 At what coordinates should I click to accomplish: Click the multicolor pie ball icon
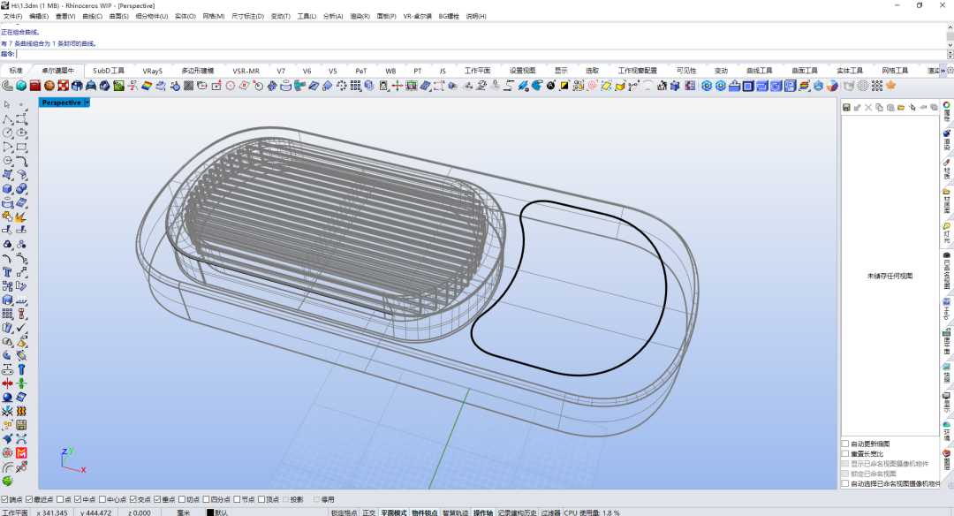[x=832, y=86]
